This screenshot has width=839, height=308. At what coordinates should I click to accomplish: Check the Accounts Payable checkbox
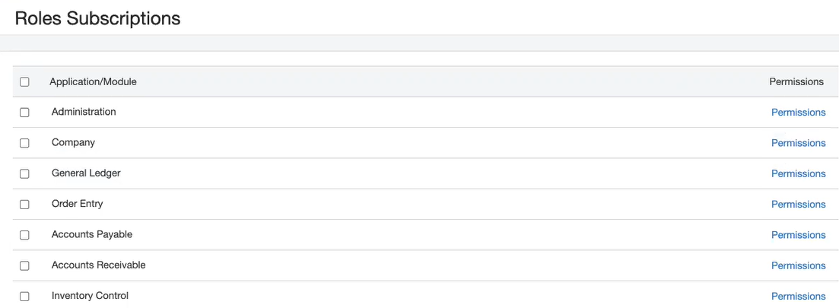click(24, 235)
